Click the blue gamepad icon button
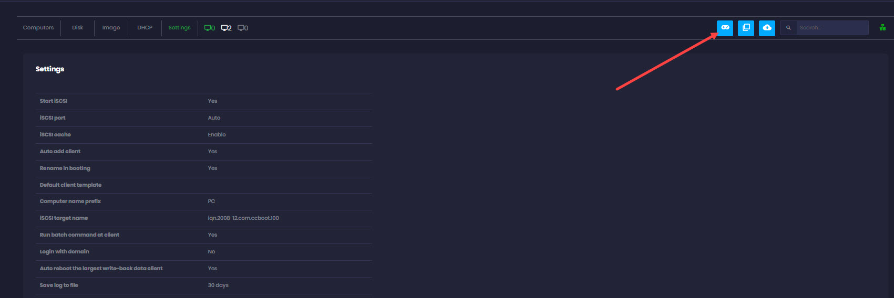Image resolution: width=894 pixels, height=298 pixels. point(725,28)
